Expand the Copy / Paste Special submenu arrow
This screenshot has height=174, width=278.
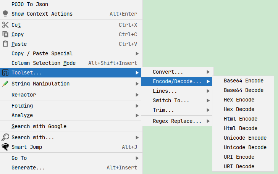pyautogui.click(x=137, y=53)
